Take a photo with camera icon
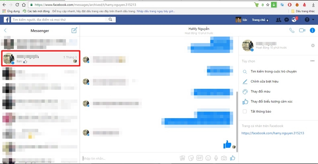The width and height of the screenshot is (318, 164). [x=224, y=158]
